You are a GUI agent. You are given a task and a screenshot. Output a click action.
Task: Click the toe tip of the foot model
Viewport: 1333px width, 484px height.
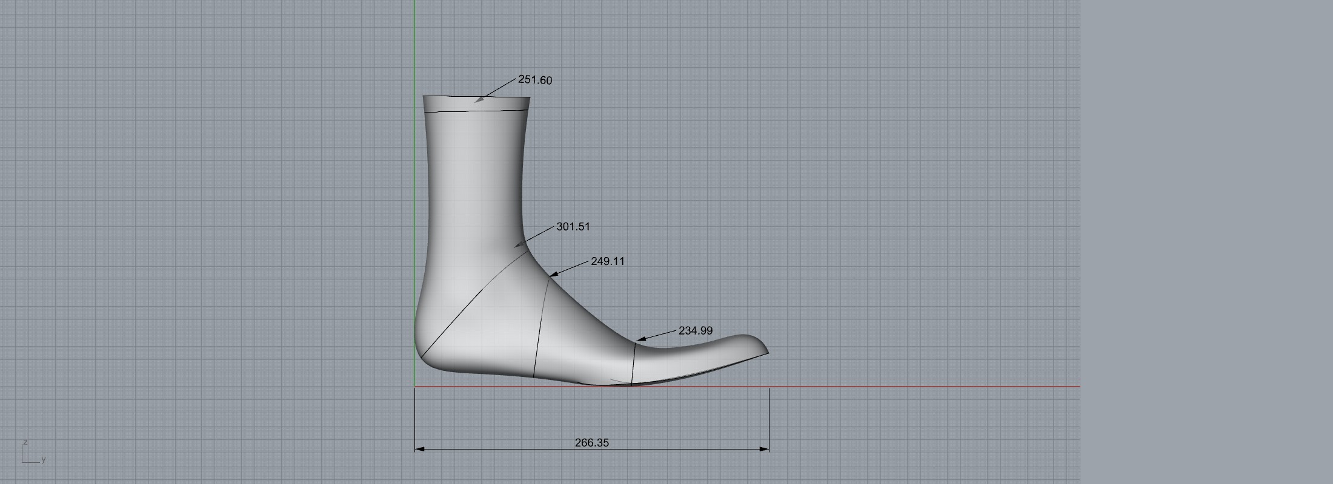[767, 352]
